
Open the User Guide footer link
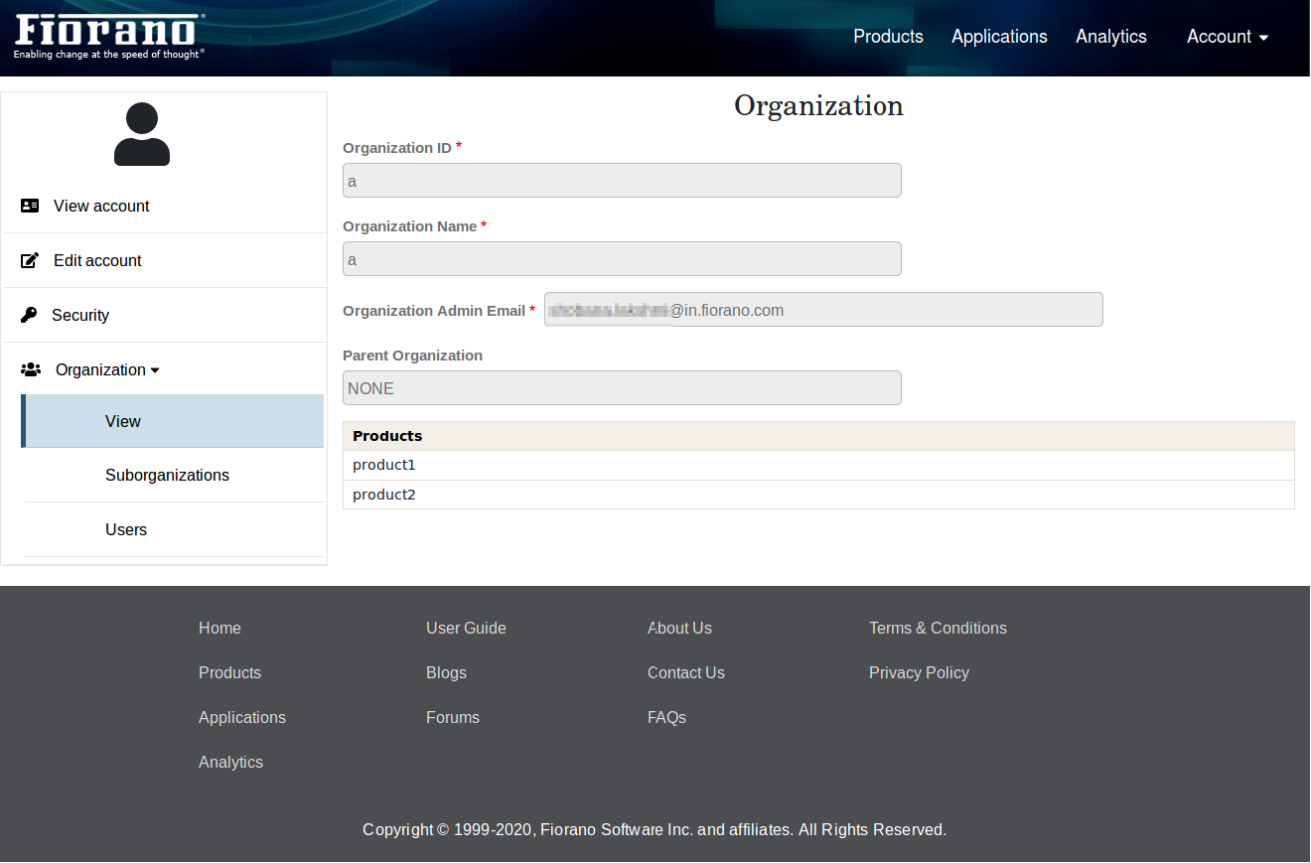point(466,628)
